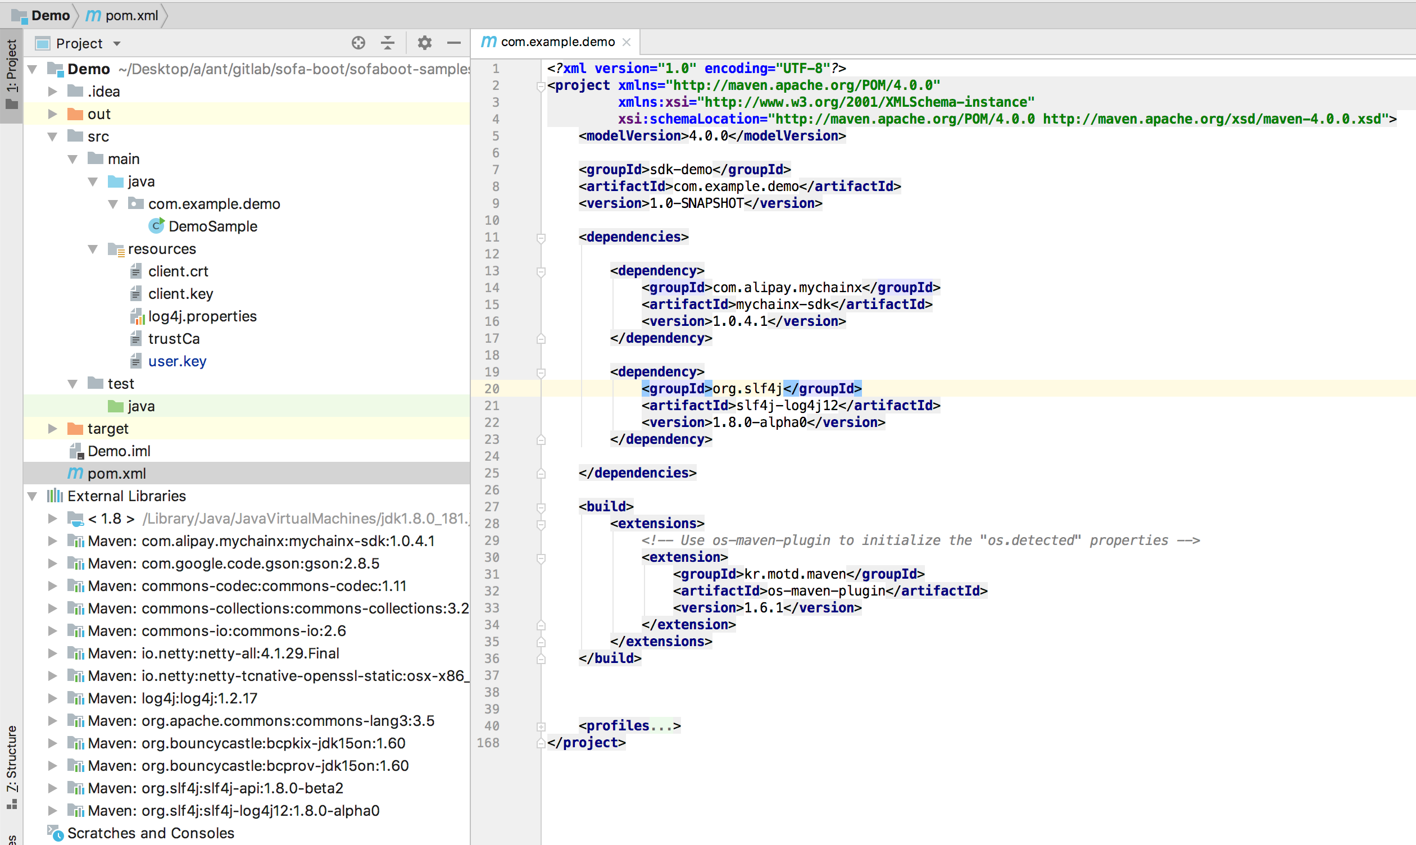This screenshot has height=845, width=1416.
Task: Select the DemoSample class icon
Action: coord(156,226)
